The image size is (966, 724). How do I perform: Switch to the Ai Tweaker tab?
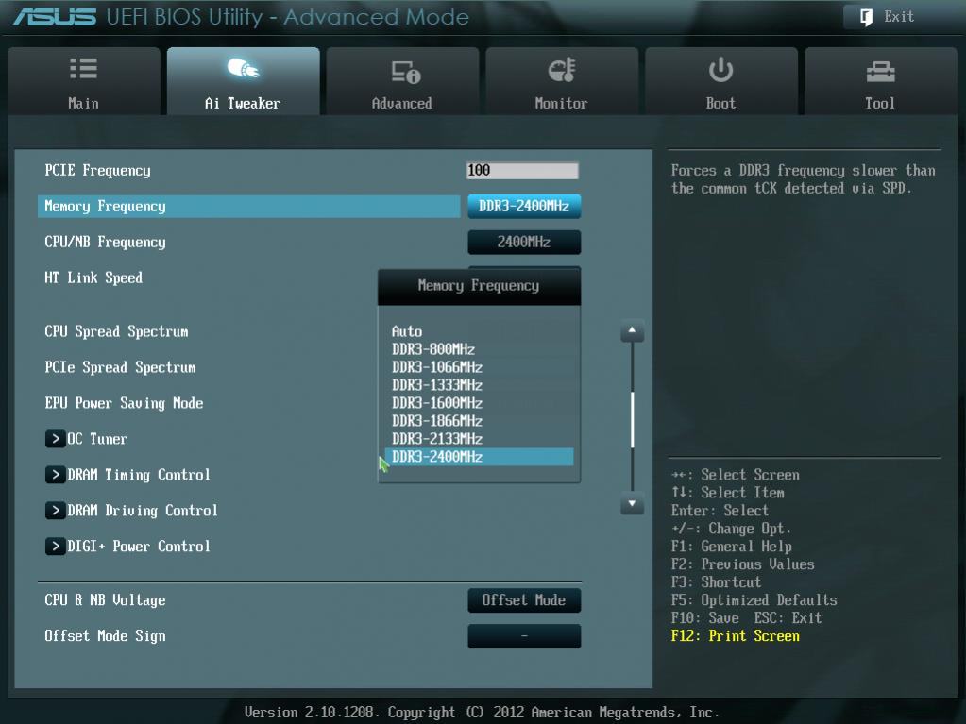point(244,80)
